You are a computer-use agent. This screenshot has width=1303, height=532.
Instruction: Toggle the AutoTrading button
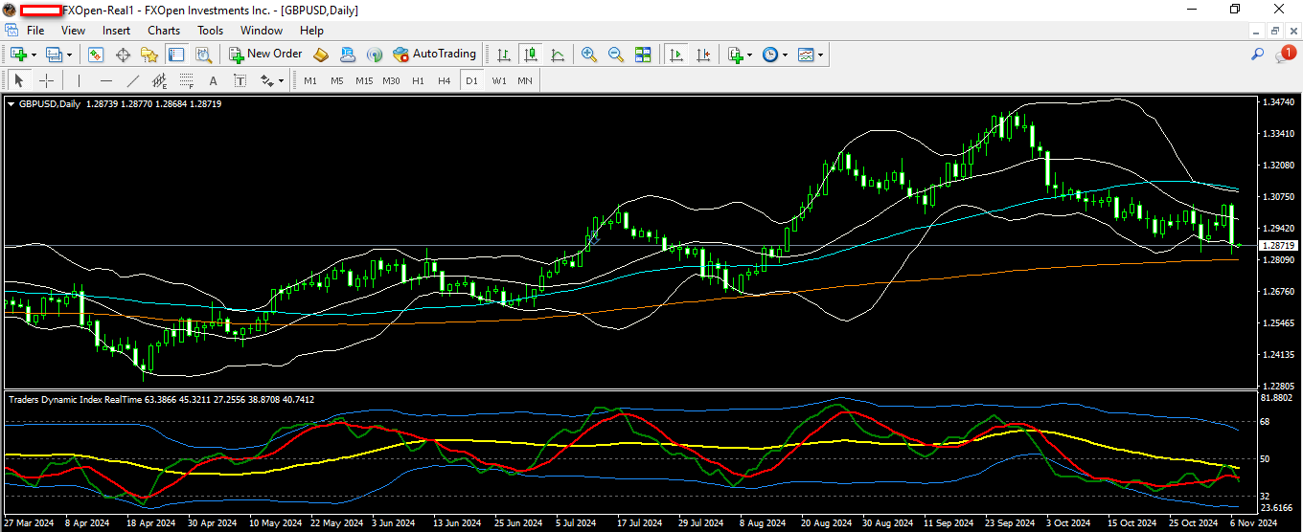(x=434, y=55)
